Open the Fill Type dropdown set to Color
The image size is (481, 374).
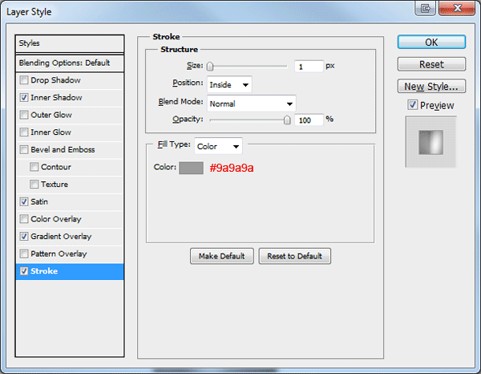tap(218, 146)
